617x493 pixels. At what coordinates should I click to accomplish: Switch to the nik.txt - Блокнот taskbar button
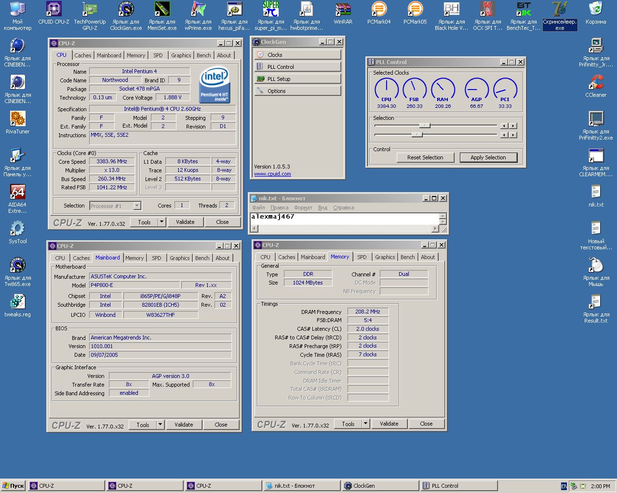[x=302, y=486]
